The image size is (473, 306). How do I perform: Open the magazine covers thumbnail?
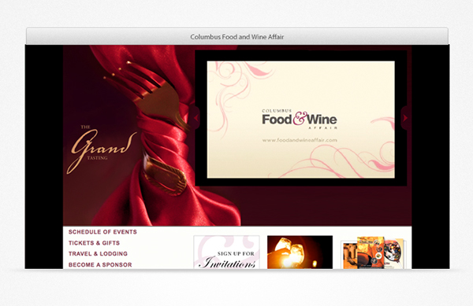374,253
